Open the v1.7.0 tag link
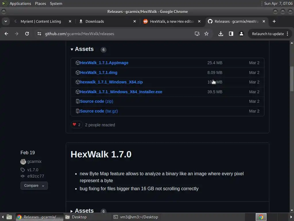 [x=33, y=170]
